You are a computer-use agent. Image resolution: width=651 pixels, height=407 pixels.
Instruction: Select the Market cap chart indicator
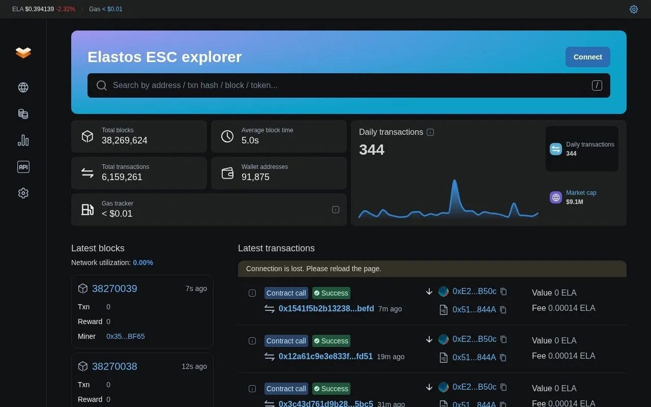click(x=582, y=197)
